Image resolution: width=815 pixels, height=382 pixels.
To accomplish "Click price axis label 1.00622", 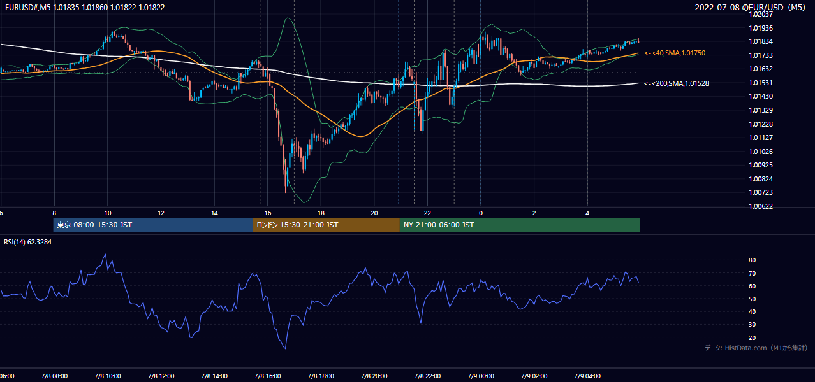I will pos(760,206).
